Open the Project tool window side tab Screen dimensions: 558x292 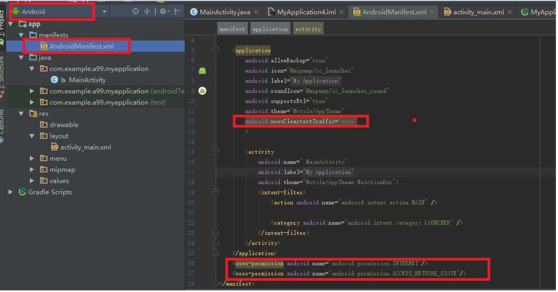3,23
